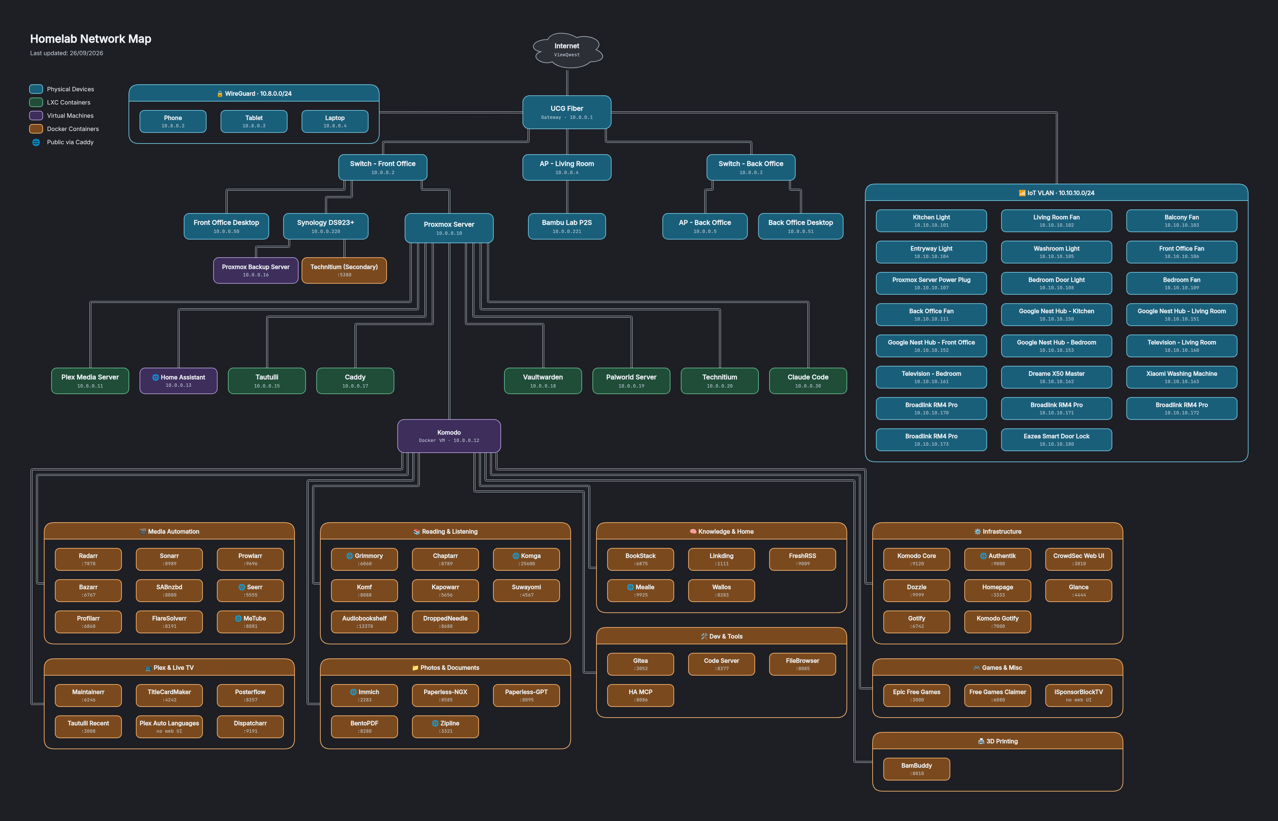Click the Sonarr container card
Screen dimensions: 1278x821
pos(169,559)
